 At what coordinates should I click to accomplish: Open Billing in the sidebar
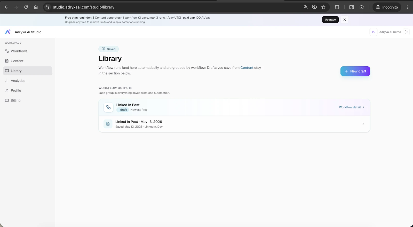28,100
